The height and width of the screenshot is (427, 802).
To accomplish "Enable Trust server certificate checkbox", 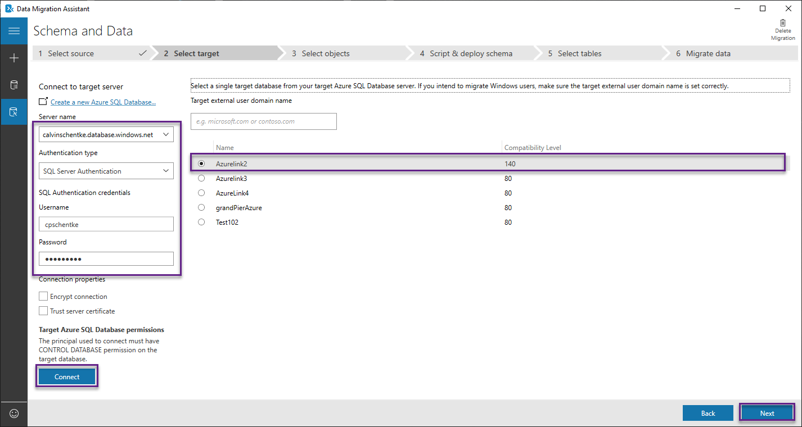I will point(43,311).
